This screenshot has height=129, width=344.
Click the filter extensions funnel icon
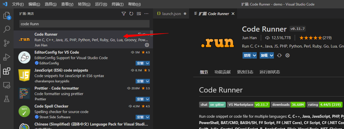(124, 14)
